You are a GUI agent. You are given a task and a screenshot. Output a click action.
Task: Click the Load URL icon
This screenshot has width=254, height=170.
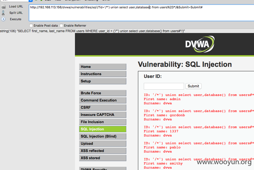[3, 7]
